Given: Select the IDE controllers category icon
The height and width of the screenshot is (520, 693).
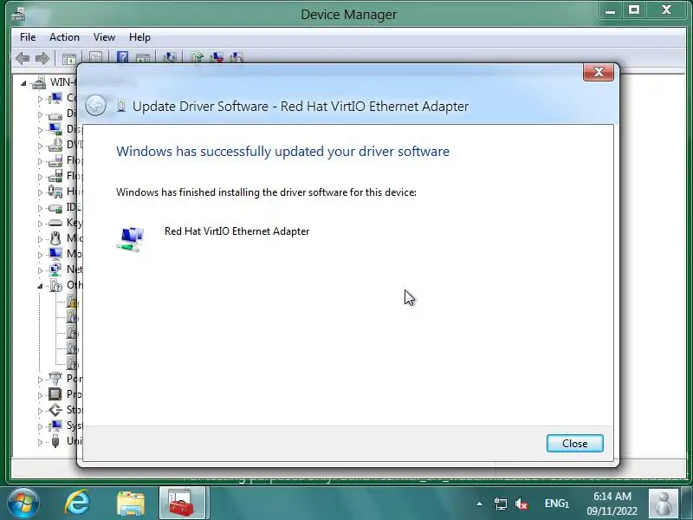Looking at the screenshot, I should (55, 207).
